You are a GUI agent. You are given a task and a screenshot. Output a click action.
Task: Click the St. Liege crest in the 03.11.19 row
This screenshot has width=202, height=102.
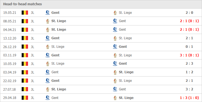115,55
